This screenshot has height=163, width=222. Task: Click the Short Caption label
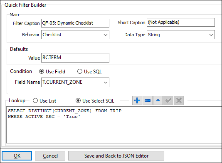[x=131, y=23]
